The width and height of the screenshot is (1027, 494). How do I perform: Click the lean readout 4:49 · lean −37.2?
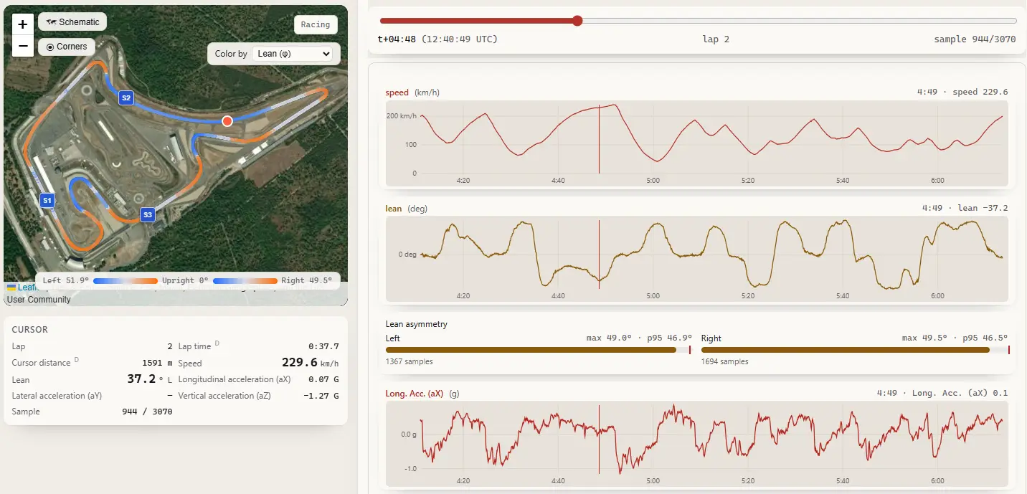coord(965,209)
